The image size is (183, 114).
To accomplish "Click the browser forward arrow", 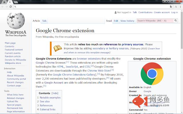I will tap(7, 7).
